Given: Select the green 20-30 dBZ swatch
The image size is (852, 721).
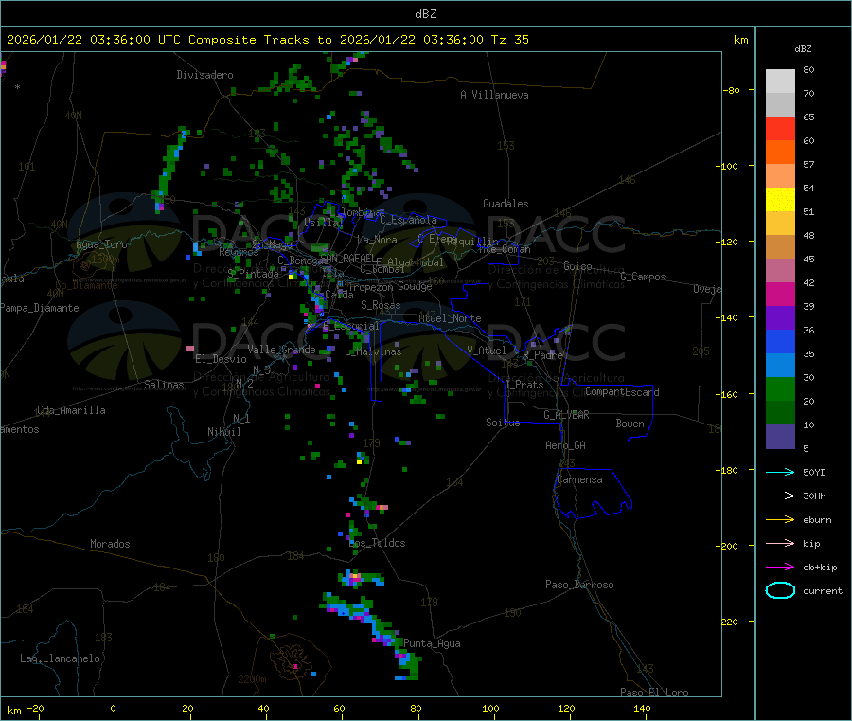Looking at the screenshot, I should 780,388.
